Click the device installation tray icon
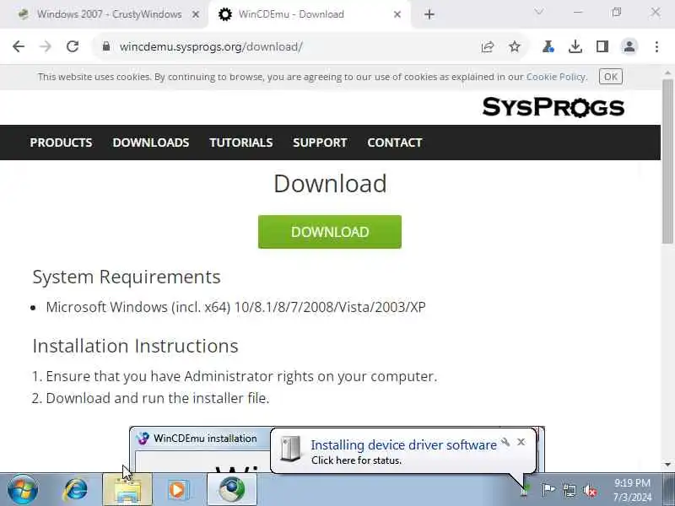This screenshot has width=675, height=506. click(x=524, y=490)
